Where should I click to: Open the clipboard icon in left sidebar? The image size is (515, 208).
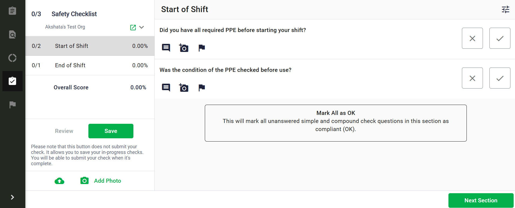pos(12,11)
